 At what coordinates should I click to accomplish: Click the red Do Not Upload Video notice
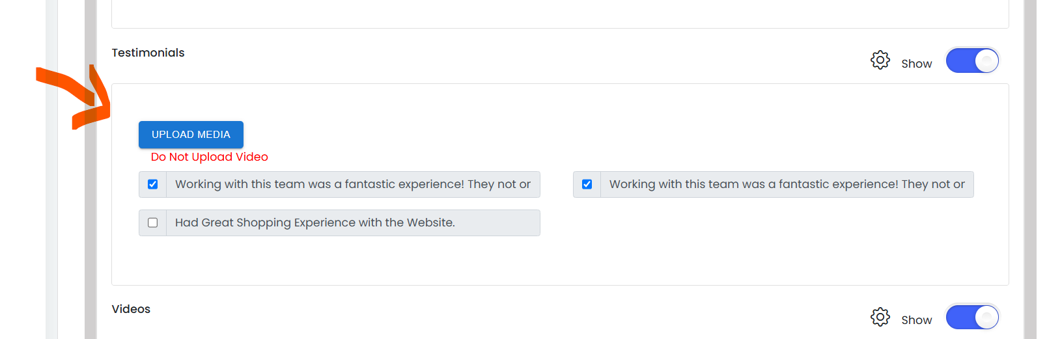pyautogui.click(x=210, y=157)
